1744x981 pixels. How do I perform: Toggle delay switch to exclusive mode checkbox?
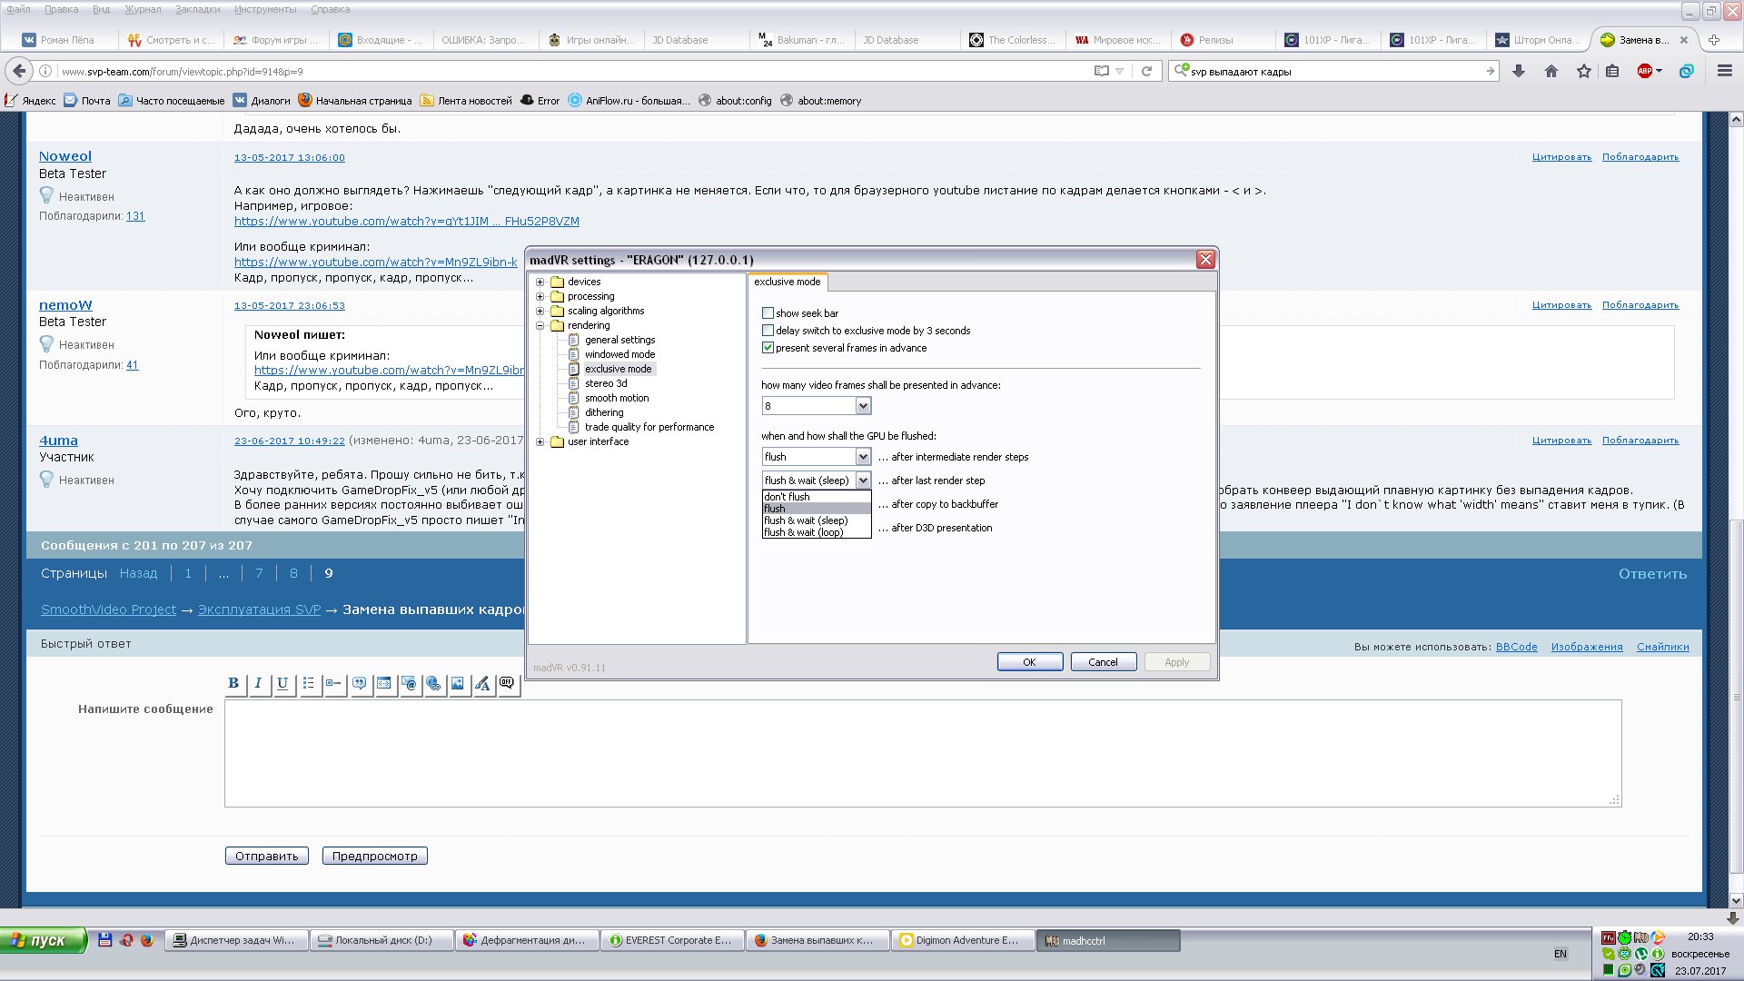768,331
